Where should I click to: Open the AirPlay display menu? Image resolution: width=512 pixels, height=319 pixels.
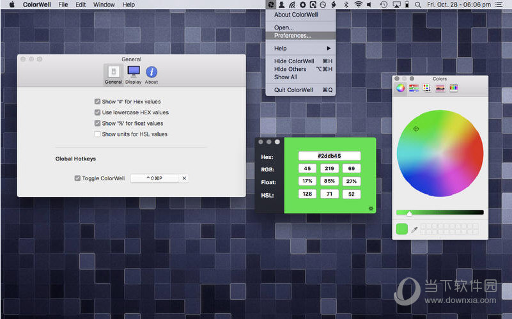[396, 4]
